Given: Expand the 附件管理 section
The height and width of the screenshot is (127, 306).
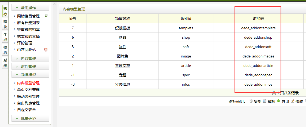Looking at the screenshot, I should pyautogui.click(x=30, y=67).
